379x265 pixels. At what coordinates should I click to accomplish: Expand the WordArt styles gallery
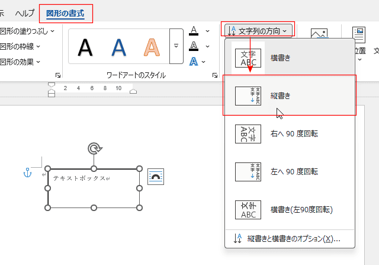click(176, 46)
